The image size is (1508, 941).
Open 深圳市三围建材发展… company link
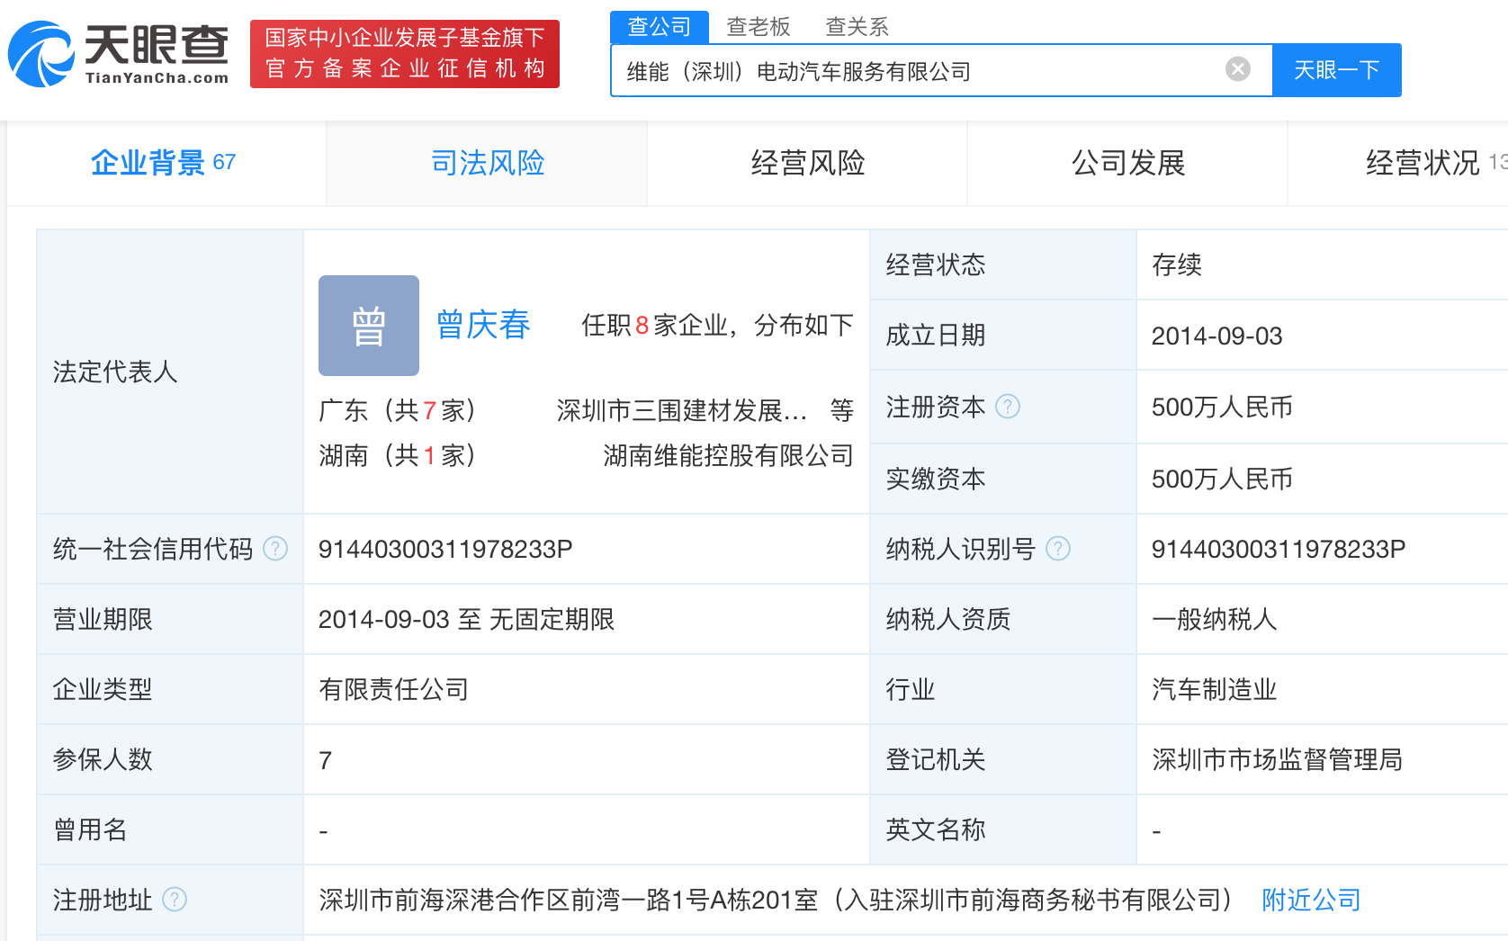[682, 411]
